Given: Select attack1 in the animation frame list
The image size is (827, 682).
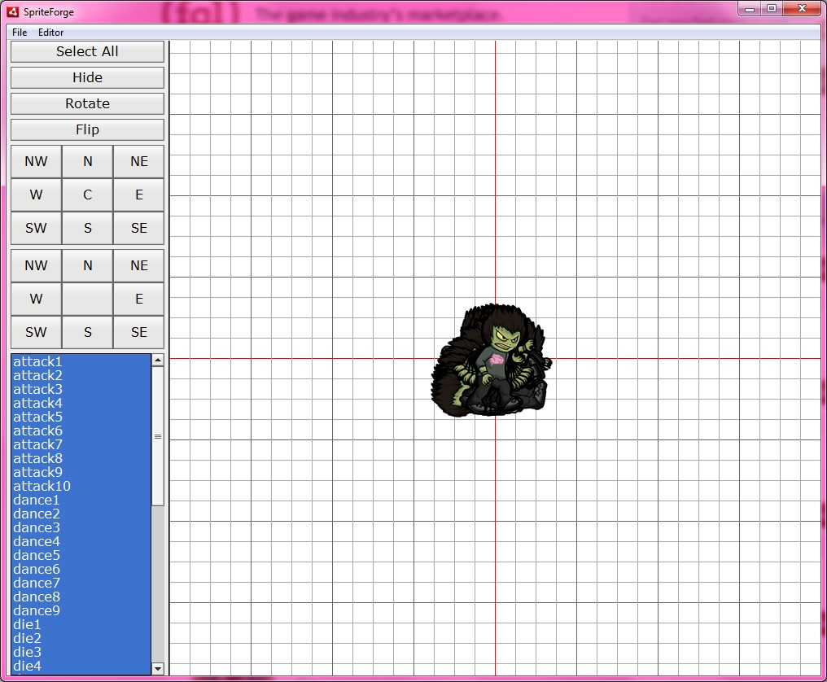Looking at the screenshot, I should pyautogui.click(x=37, y=361).
